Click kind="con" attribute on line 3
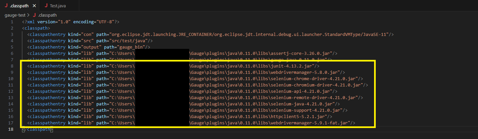Screen dimensions: 478x139 tap(81, 35)
